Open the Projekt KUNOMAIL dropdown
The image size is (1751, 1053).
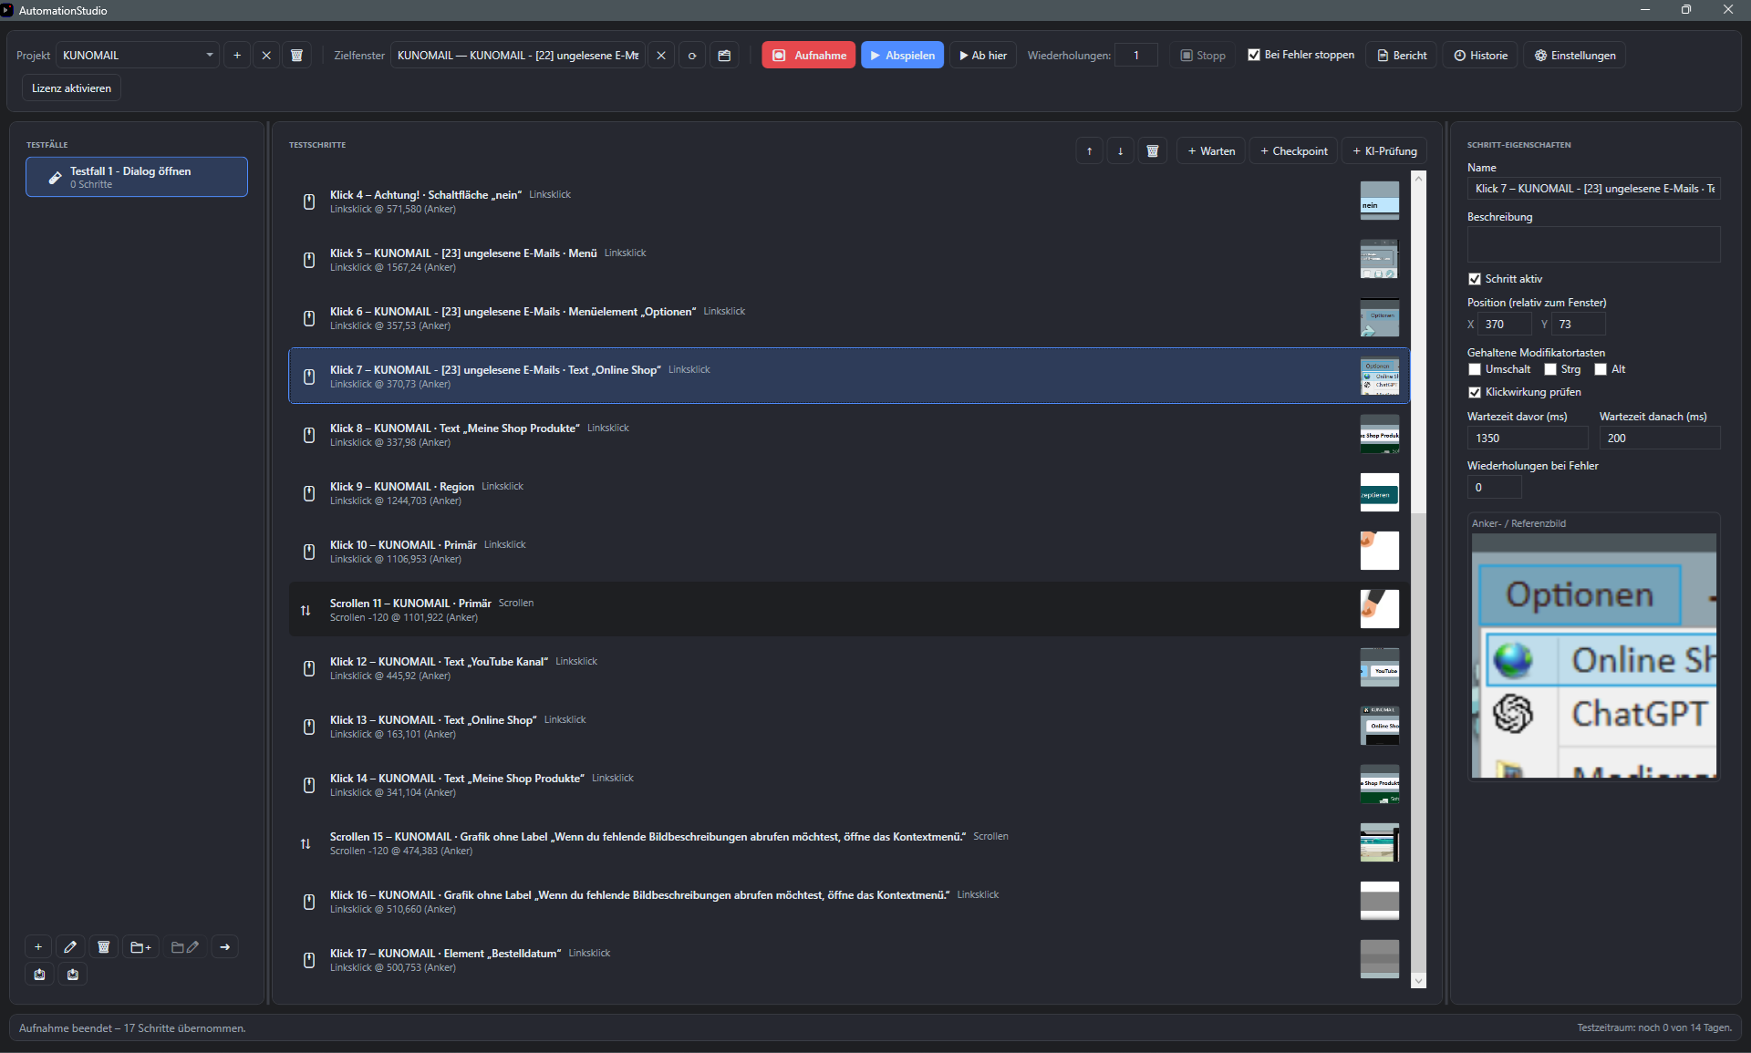tap(138, 56)
